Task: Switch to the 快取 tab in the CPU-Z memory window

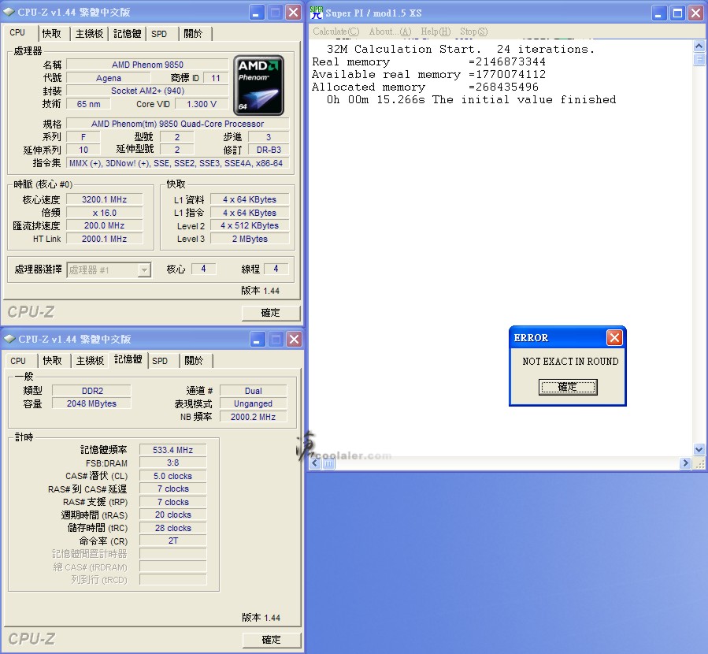Action: 53,361
